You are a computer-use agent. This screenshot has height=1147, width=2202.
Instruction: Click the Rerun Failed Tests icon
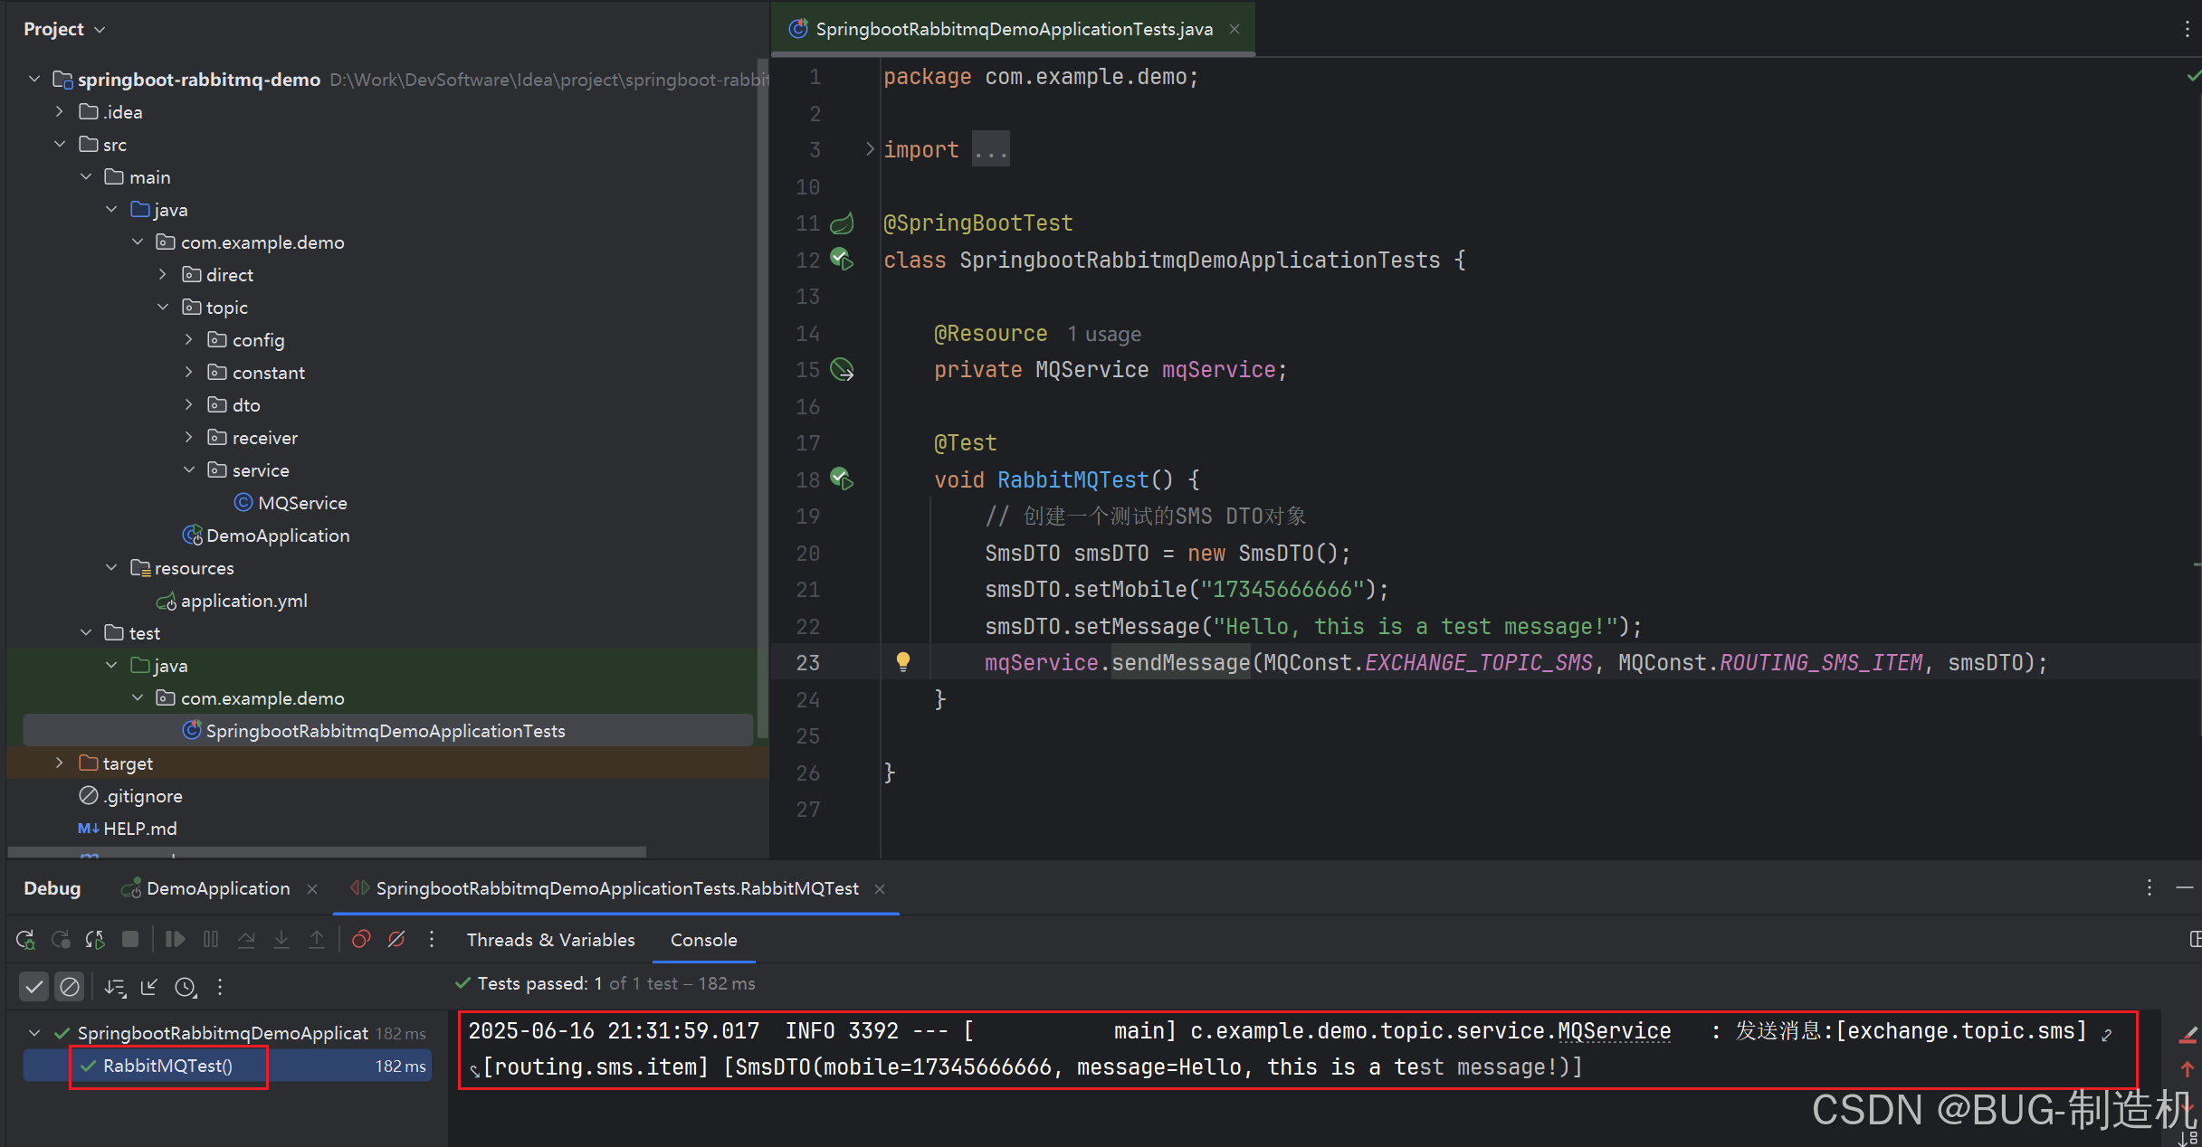[x=61, y=940]
